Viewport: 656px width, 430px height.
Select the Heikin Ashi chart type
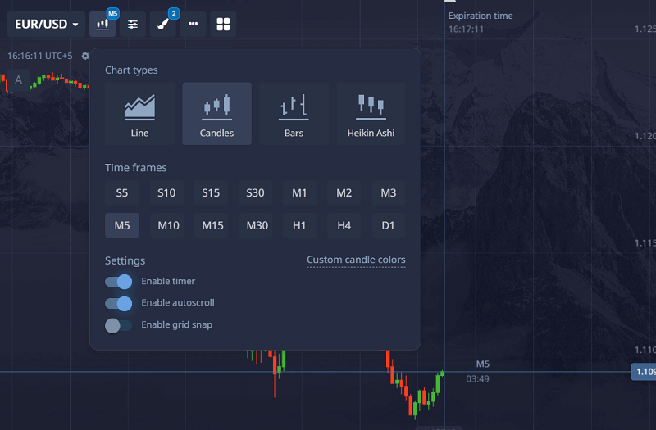pos(371,114)
